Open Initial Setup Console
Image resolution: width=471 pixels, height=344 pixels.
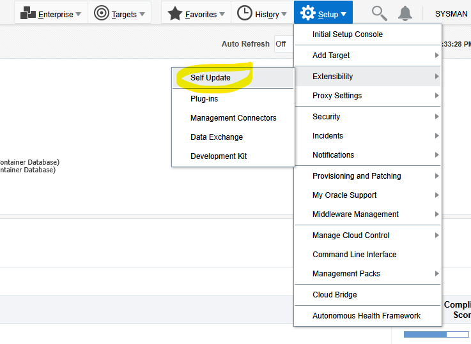348,34
